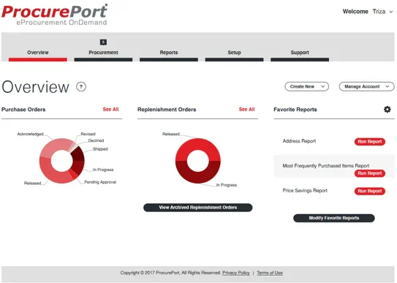Run Most Frequently Purchased Items Report

(370, 173)
